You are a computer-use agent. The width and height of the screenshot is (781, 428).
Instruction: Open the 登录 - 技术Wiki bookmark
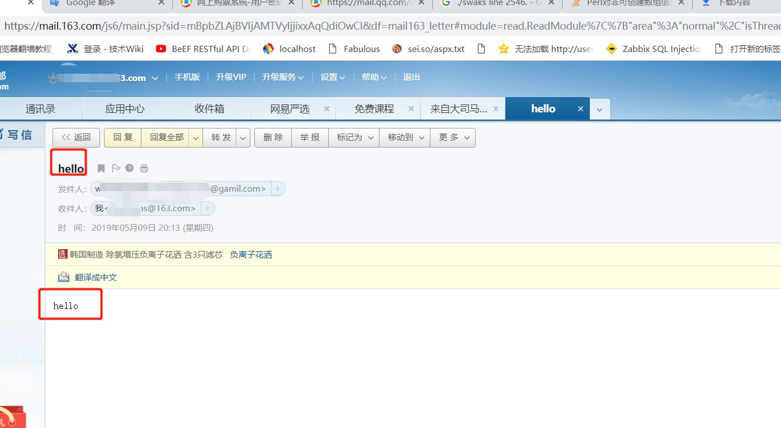click(x=105, y=49)
